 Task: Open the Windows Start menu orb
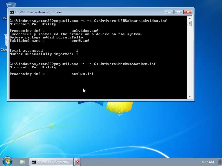[7, 162]
